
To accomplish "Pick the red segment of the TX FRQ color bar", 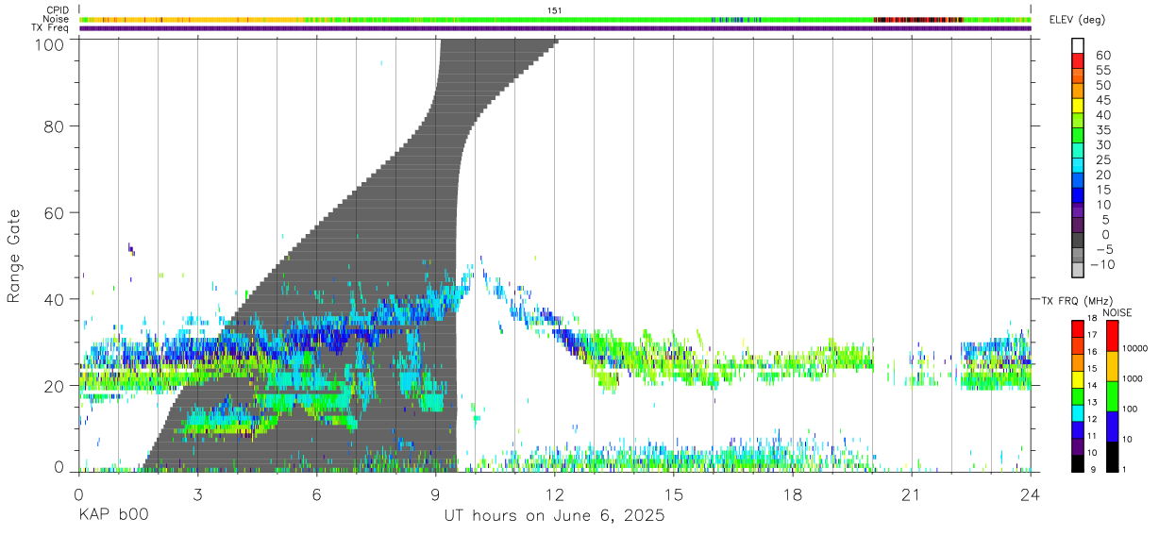I will tap(1078, 329).
